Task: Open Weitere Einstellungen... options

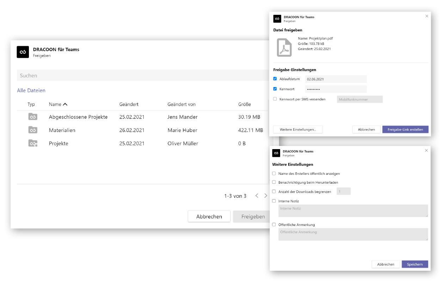Action: [x=298, y=129]
